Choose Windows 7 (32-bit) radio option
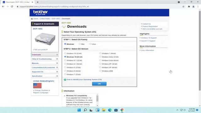The height and width of the screenshot is (113, 201). [x=65, y=74]
